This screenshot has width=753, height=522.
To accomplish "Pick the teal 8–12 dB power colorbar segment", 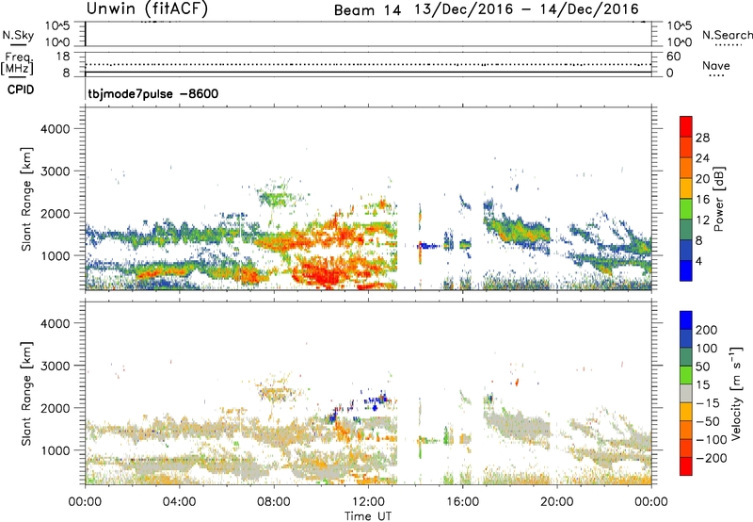I will (x=686, y=229).
